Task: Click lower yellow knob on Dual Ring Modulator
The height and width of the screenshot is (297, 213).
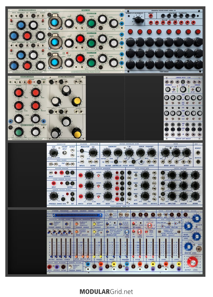Action: coord(77,133)
